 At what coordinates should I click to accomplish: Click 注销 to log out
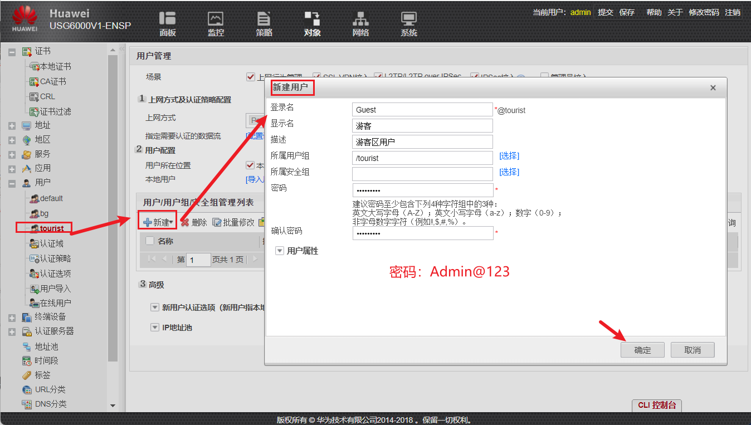click(x=733, y=12)
